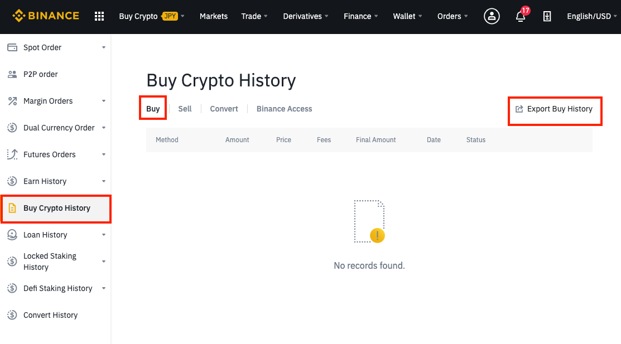This screenshot has width=621, height=344.
Task: Open the notifications bell icon
Action: tap(521, 16)
